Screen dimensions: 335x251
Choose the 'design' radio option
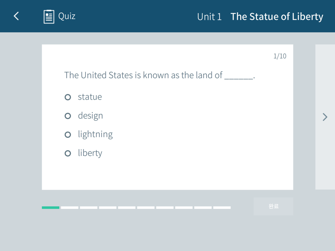68,116
